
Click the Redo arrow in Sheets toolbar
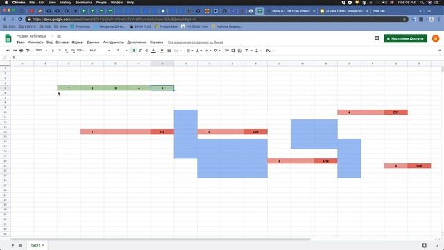click(x=15, y=51)
